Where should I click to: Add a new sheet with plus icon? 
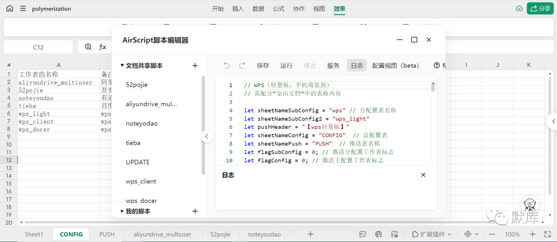(311, 234)
